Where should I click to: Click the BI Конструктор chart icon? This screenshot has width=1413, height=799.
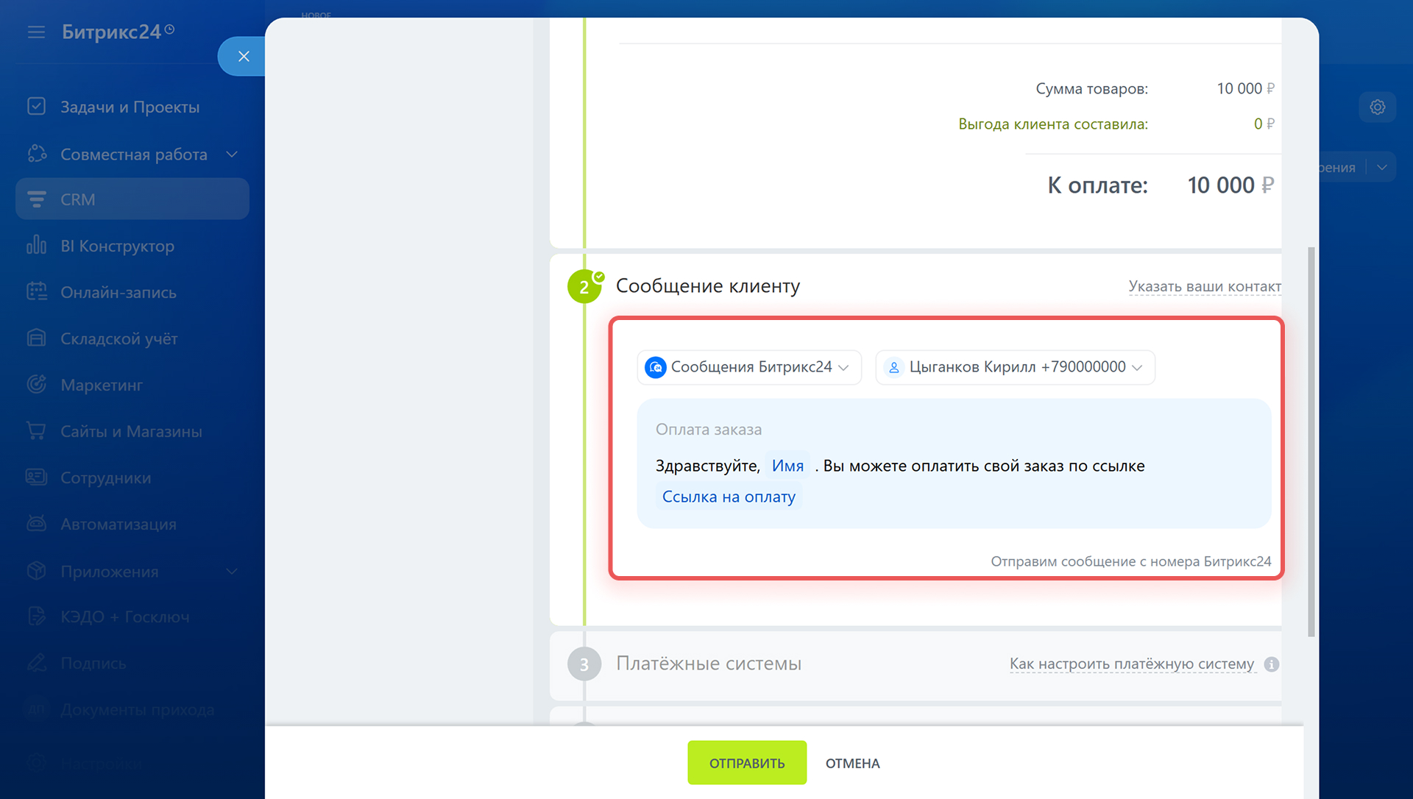click(x=36, y=246)
